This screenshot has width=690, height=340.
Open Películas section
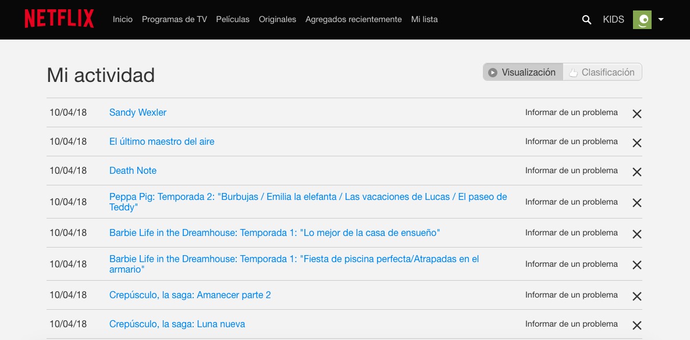pos(233,19)
